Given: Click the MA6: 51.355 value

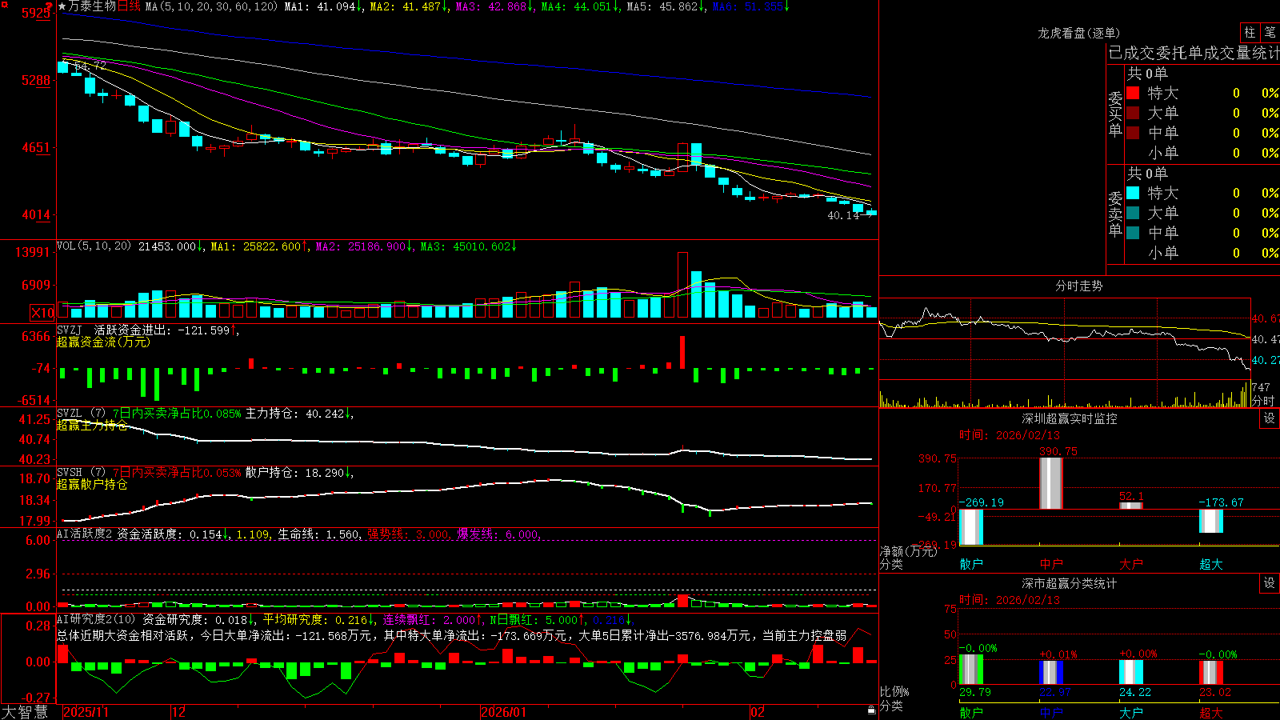Looking at the screenshot, I should [750, 6].
